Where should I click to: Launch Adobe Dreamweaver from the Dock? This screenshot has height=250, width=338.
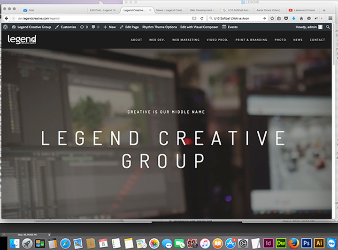(281, 243)
